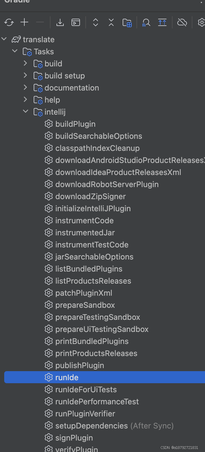Toggle the Select Opened File toolbar icon
The height and width of the screenshot is (452, 205).
162,22
